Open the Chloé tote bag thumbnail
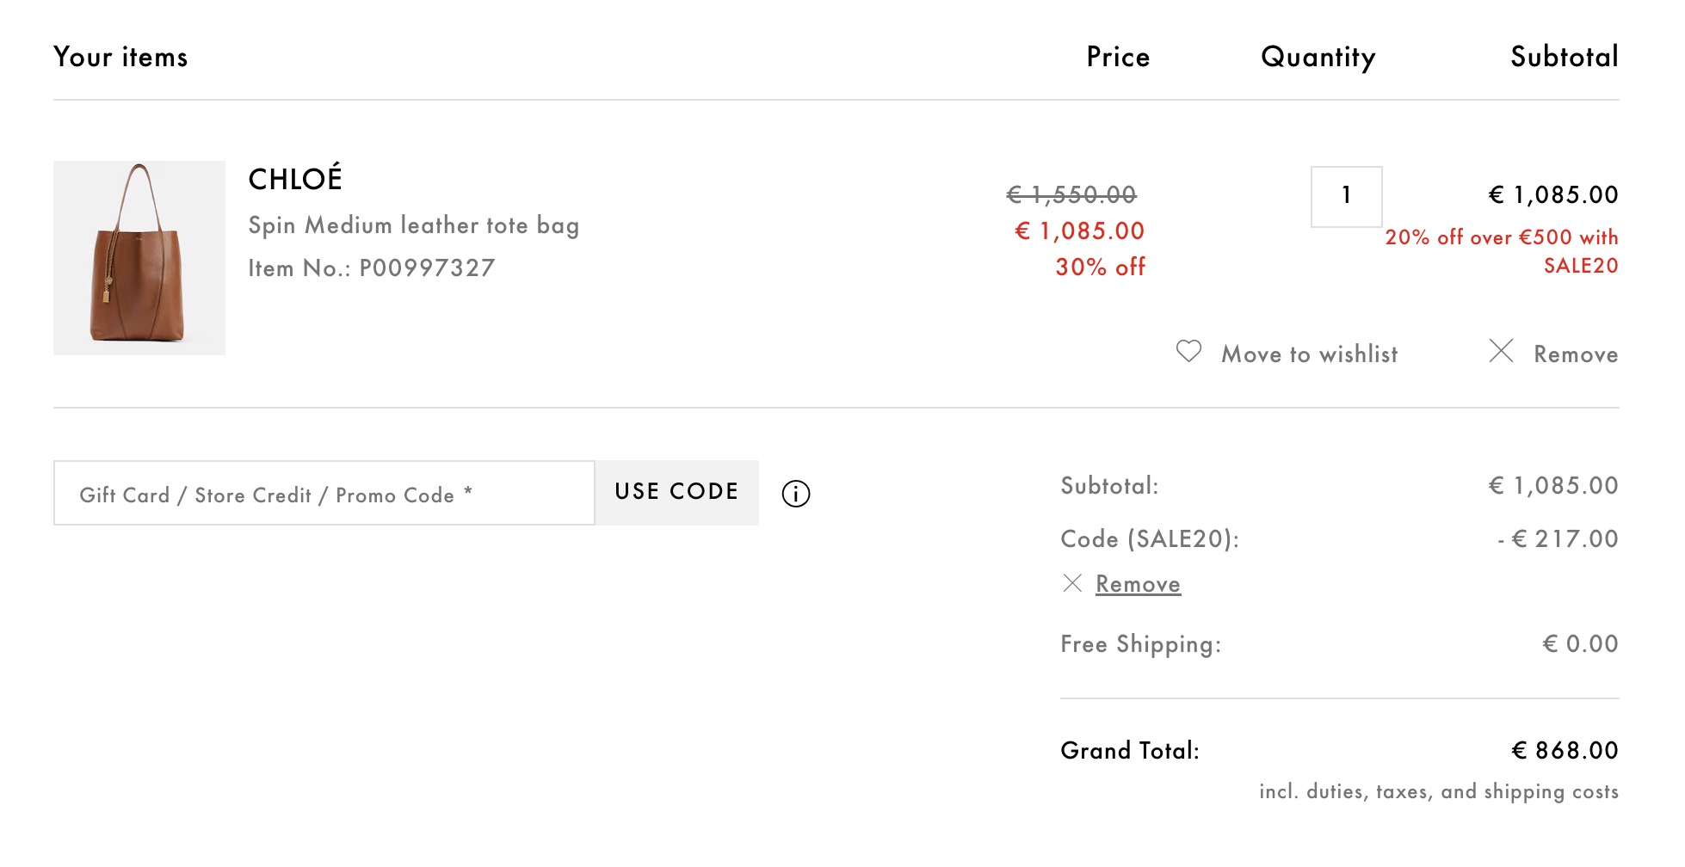This screenshot has height=867, width=1685. 139,258
